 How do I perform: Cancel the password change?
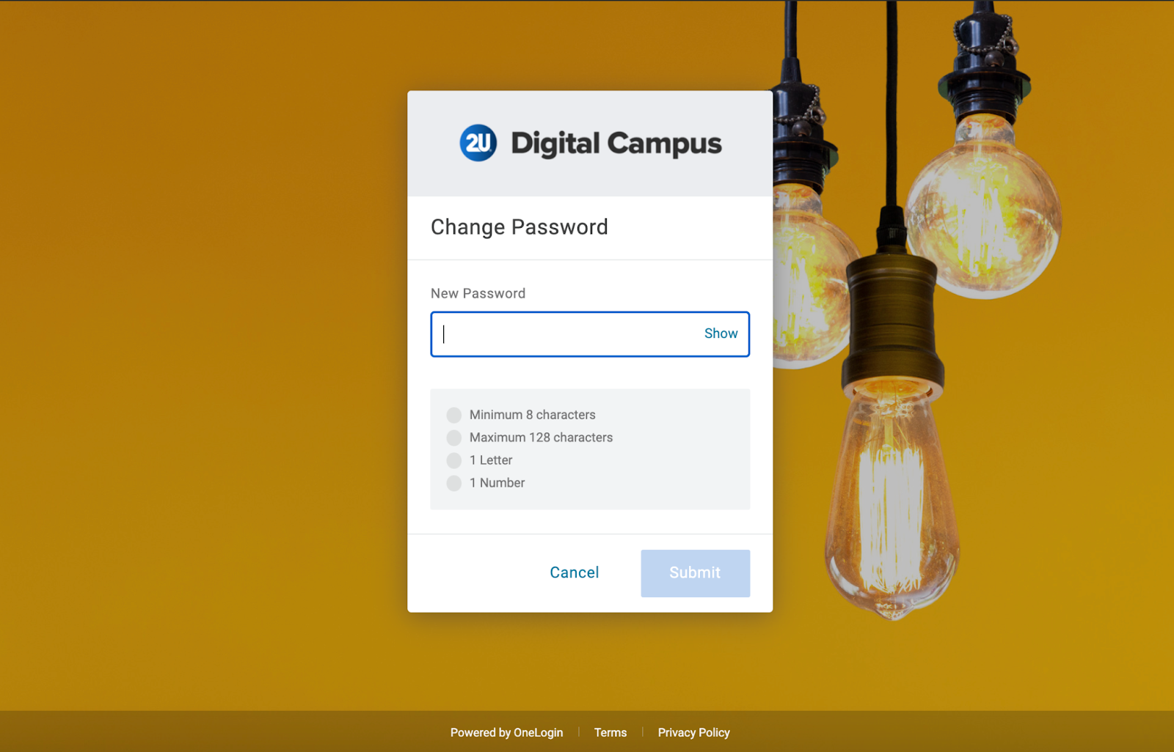tap(575, 572)
